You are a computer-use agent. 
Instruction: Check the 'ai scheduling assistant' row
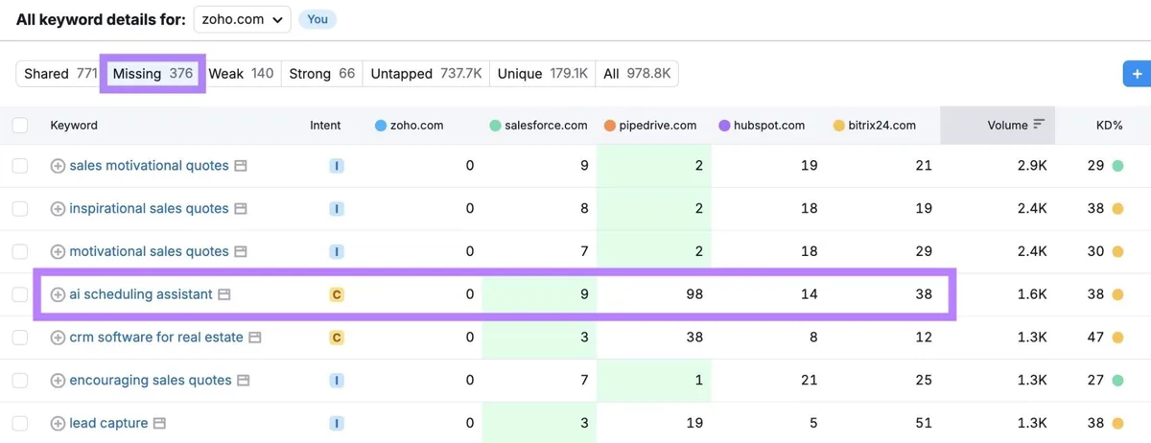pyautogui.click(x=20, y=294)
